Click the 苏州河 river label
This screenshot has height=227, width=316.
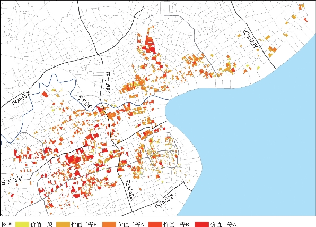85,102
